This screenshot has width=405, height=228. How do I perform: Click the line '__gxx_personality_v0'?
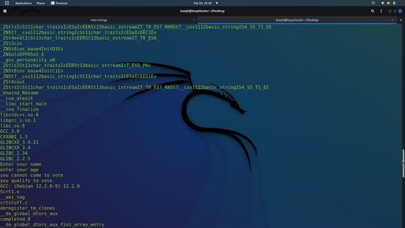point(28,60)
